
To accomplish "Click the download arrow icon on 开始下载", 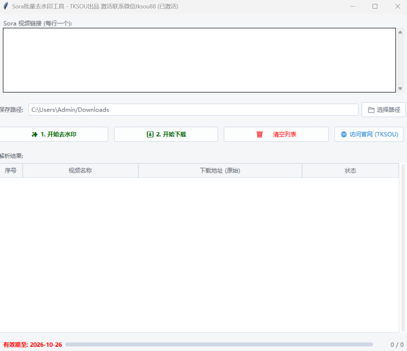I will pyautogui.click(x=150, y=134).
